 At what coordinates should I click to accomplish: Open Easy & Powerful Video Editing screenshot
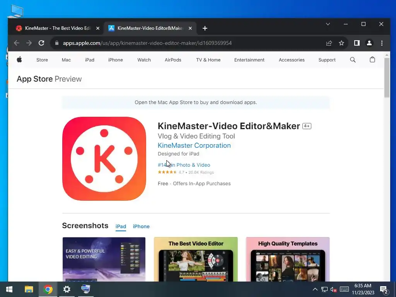(104, 259)
